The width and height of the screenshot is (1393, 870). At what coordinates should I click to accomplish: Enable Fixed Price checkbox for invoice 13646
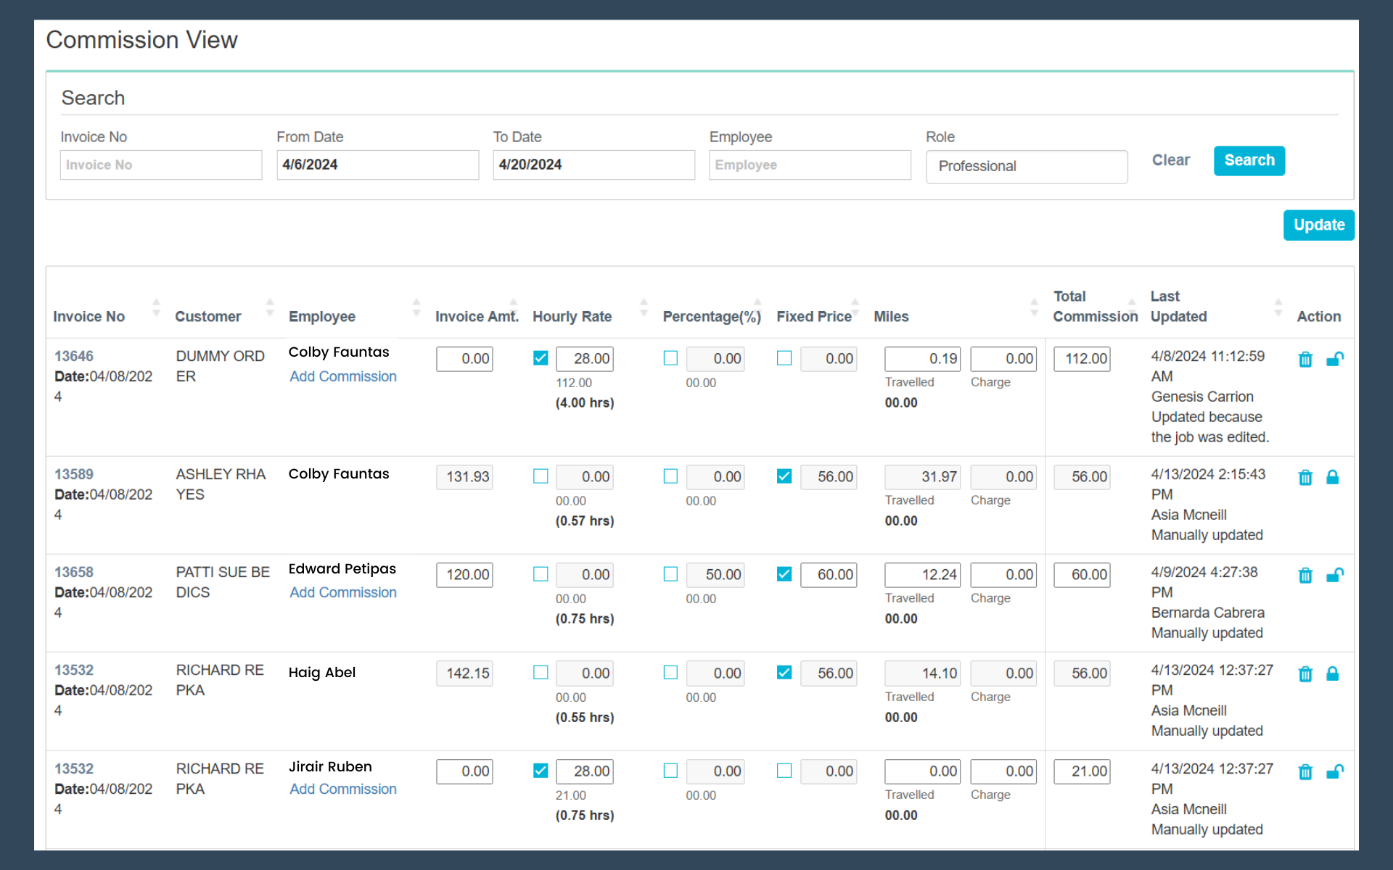click(x=784, y=358)
